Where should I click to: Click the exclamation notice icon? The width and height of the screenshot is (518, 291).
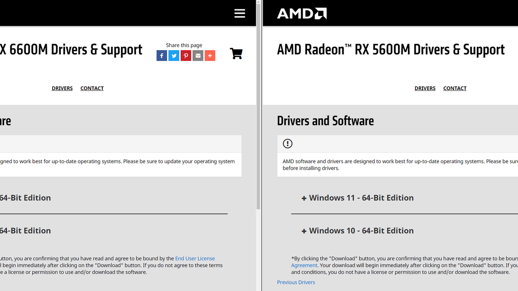[287, 143]
